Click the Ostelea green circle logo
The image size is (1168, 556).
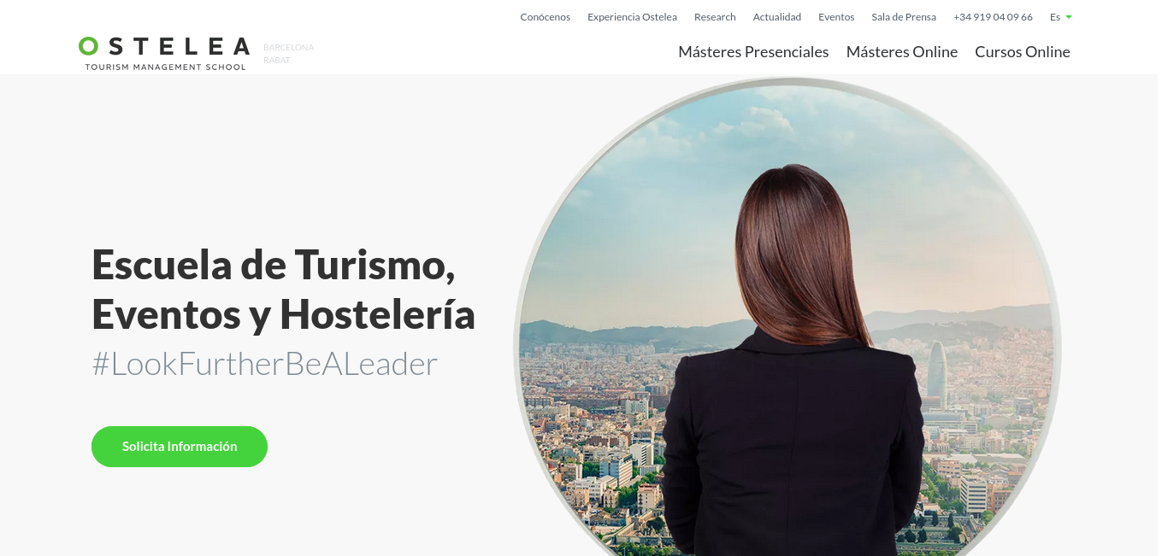[x=89, y=46]
